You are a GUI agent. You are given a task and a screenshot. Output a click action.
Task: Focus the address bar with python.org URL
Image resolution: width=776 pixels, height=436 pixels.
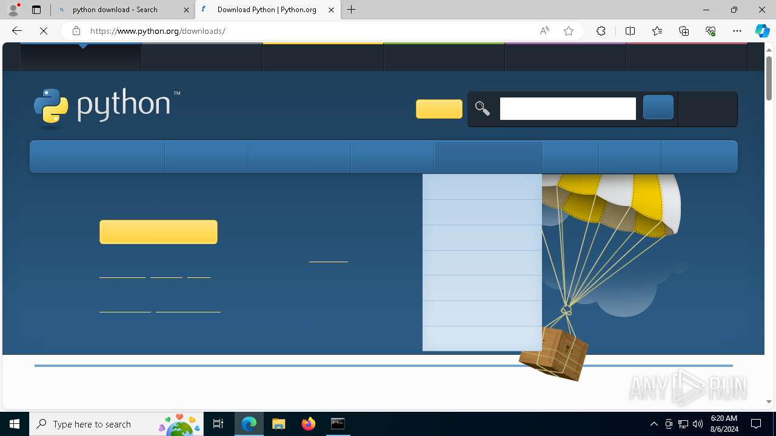click(x=309, y=31)
